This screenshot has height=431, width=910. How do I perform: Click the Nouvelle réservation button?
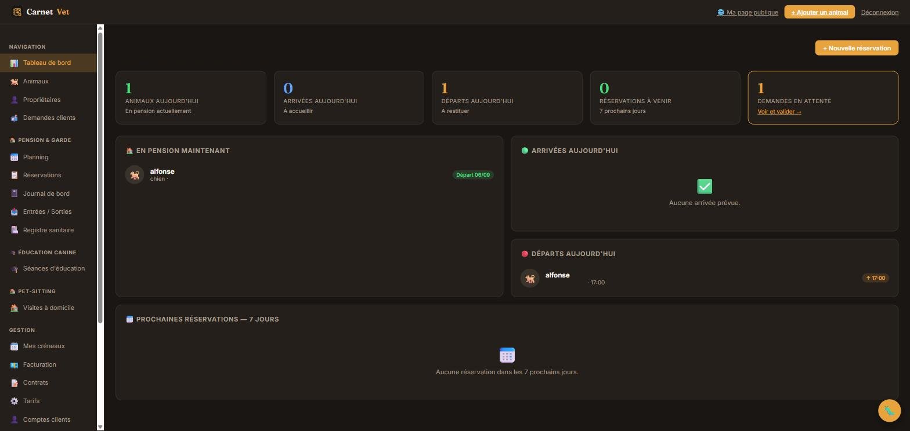pyautogui.click(x=857, y=48)
